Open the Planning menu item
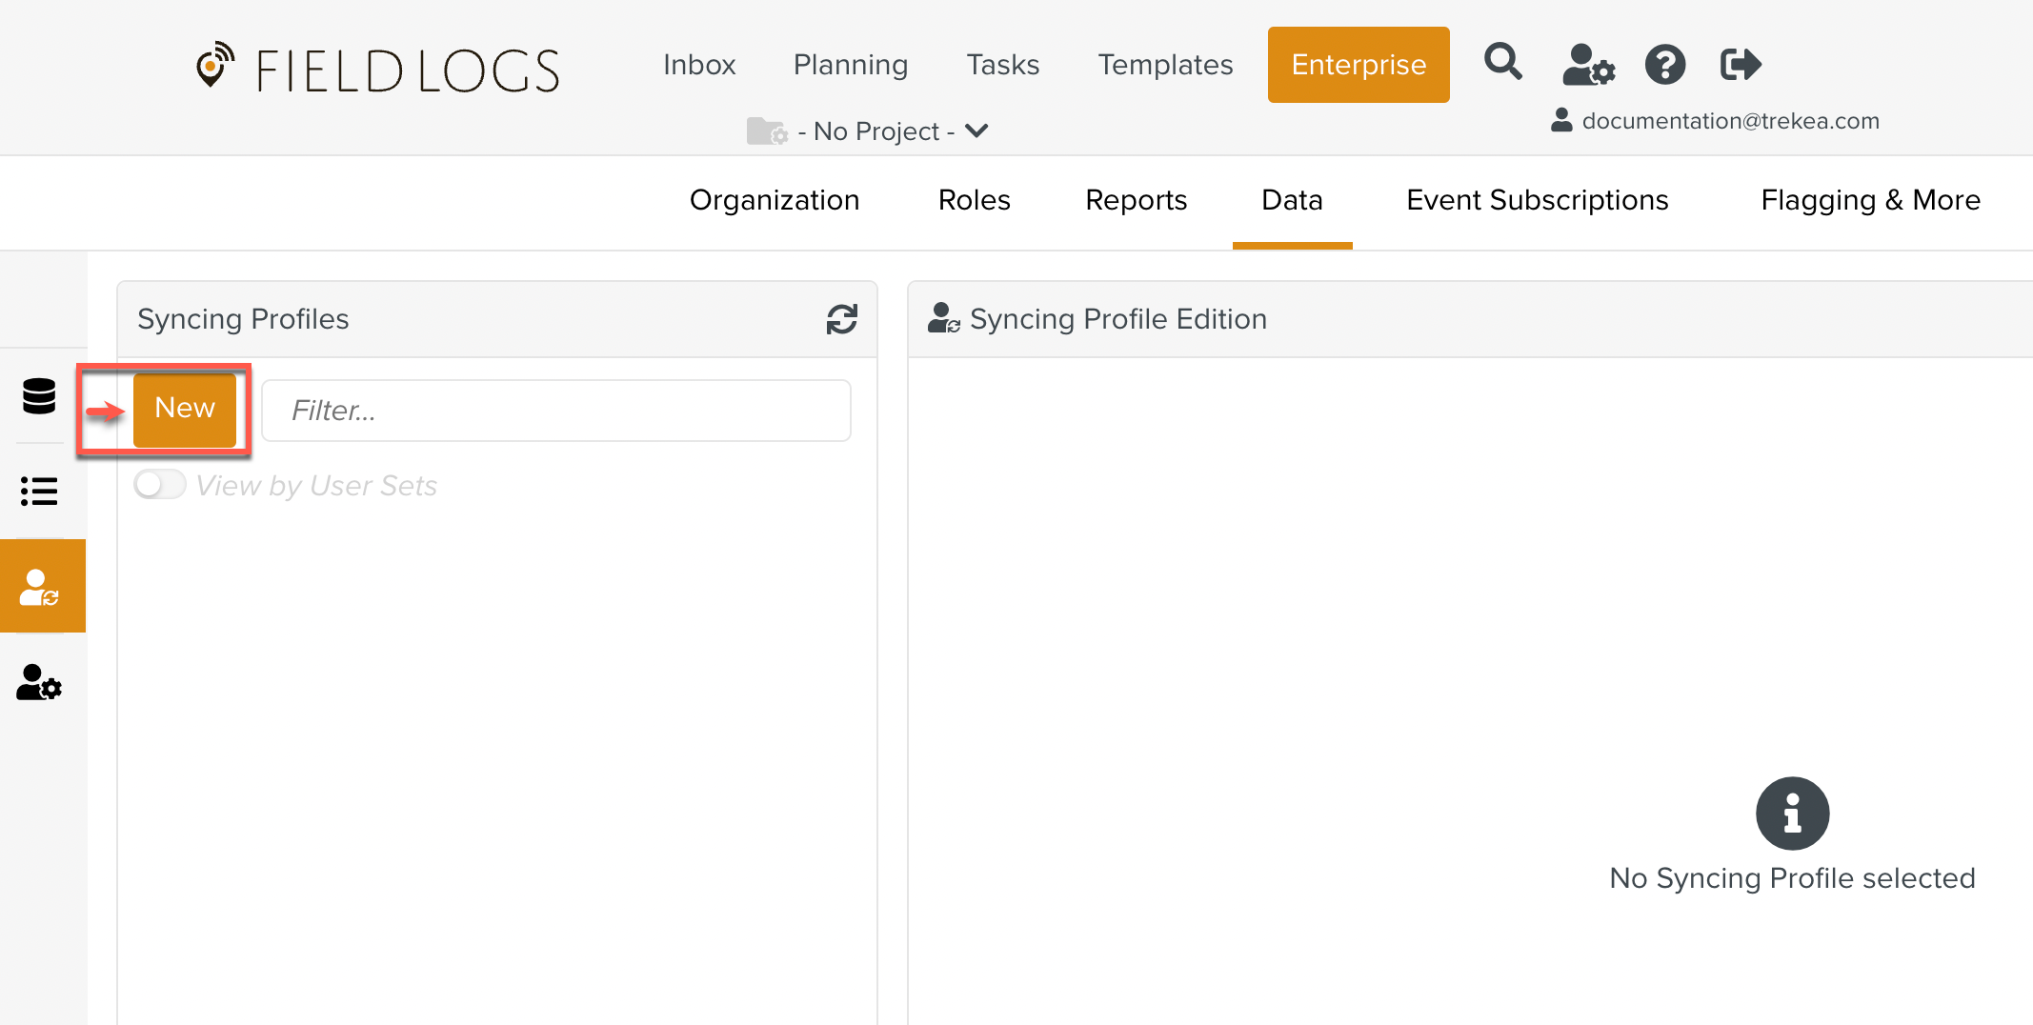Viewport: 2033px width, 1025px height. 850,65
